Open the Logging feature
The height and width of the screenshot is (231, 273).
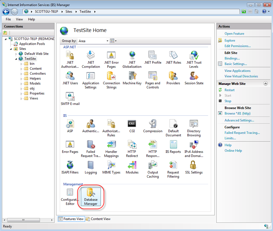point(91,167)
